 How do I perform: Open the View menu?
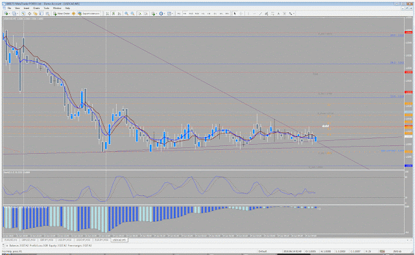point(18,8)
